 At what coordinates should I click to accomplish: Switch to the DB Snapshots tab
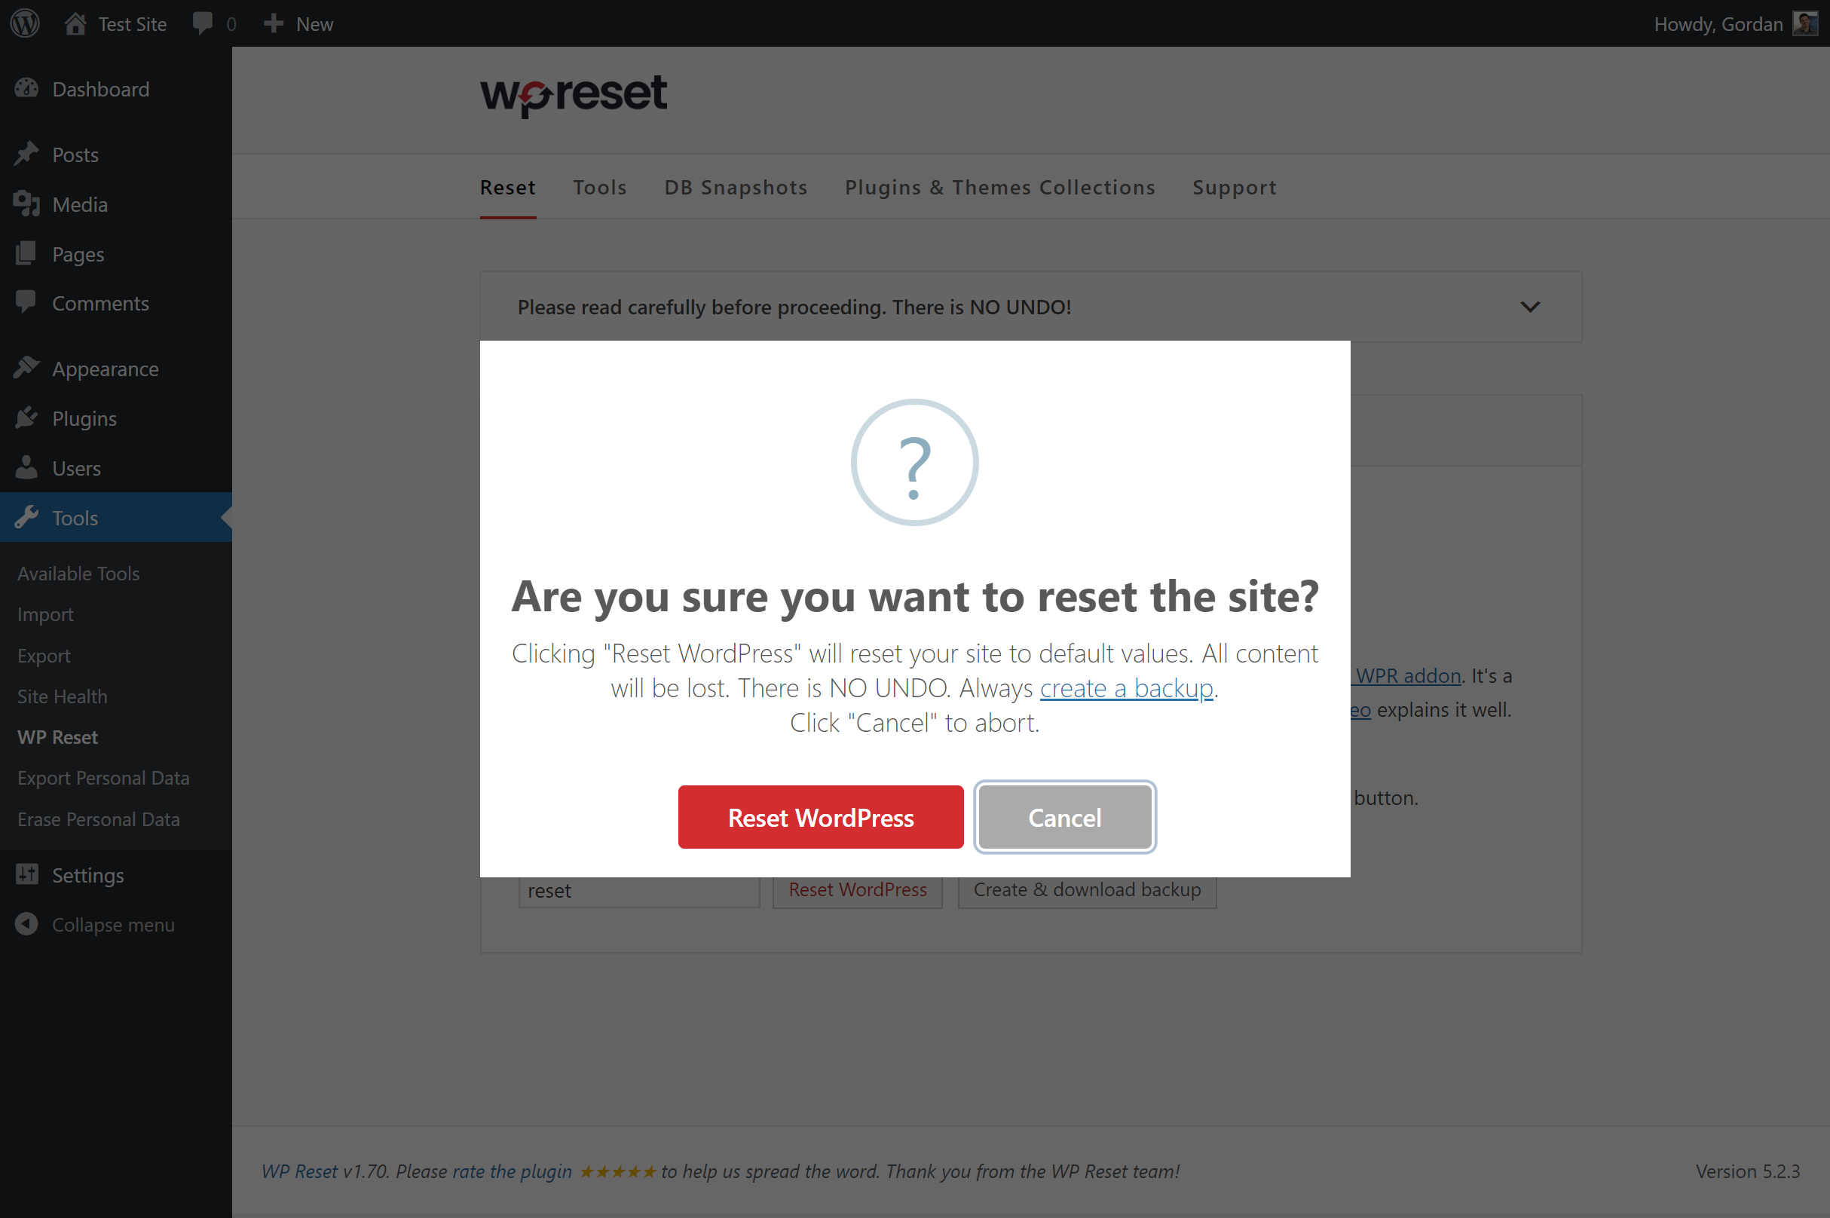point(737,188)
